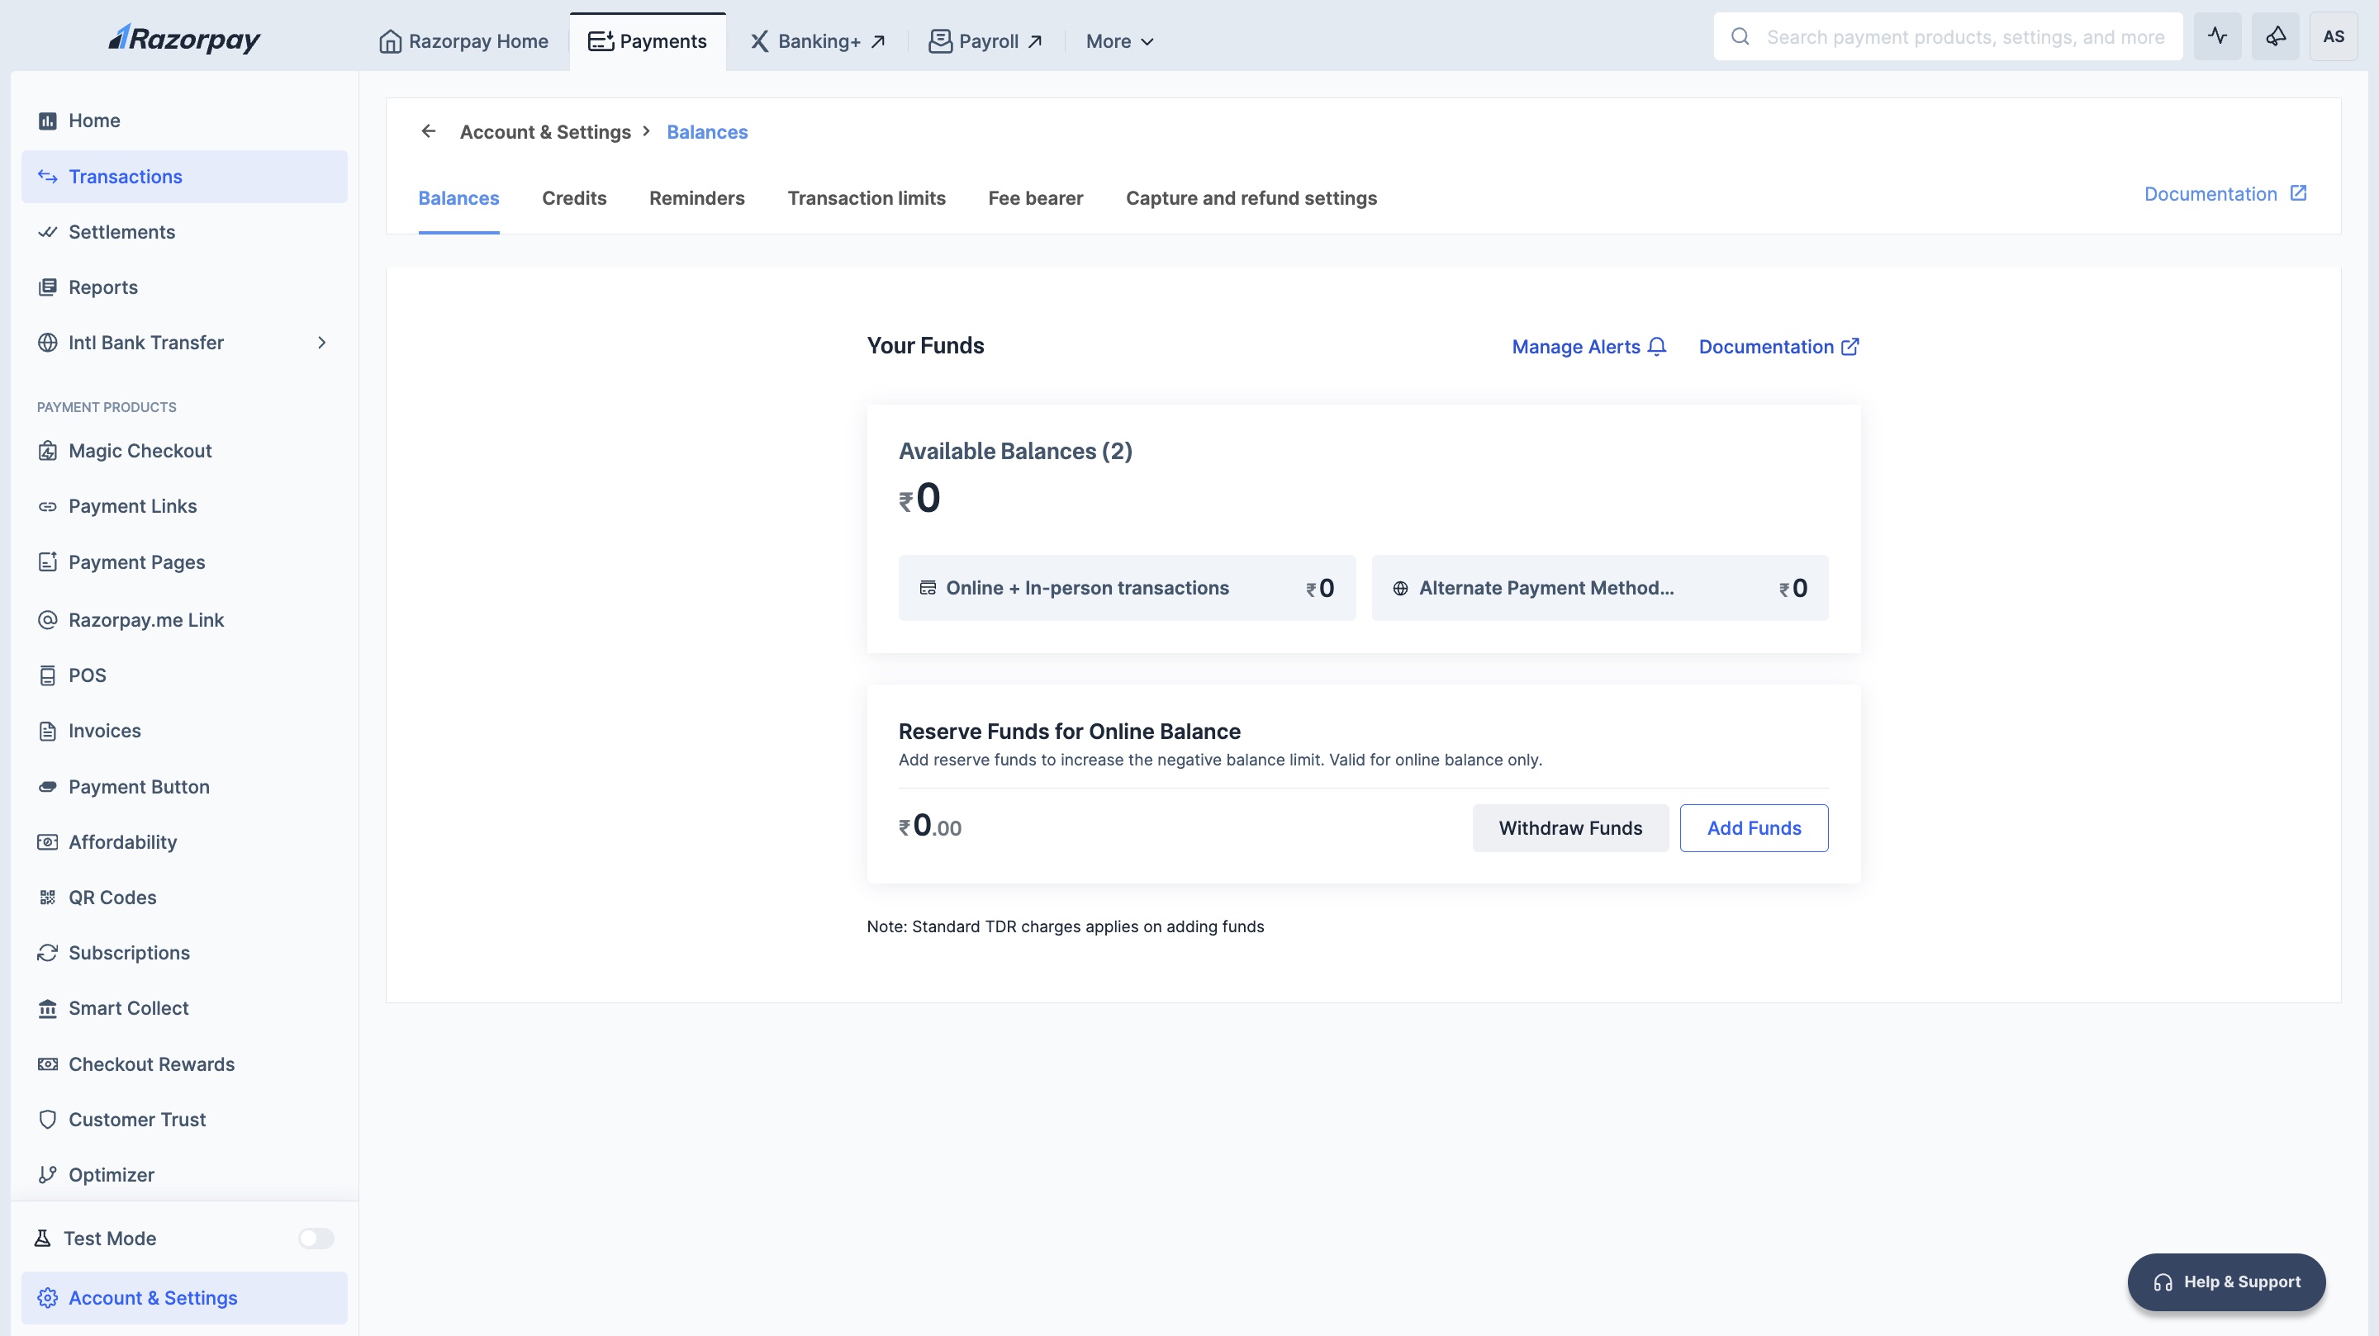Switch to the Credits tab

(x=574, y=198)
